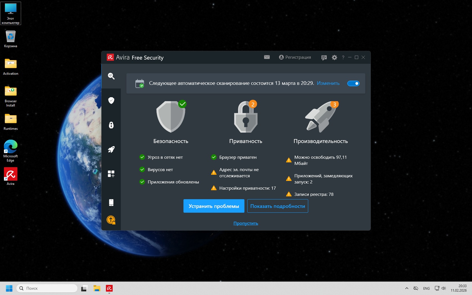472x295 pixels.
Task: Click the Показать подробности button
Action: (x=277, y=206)
